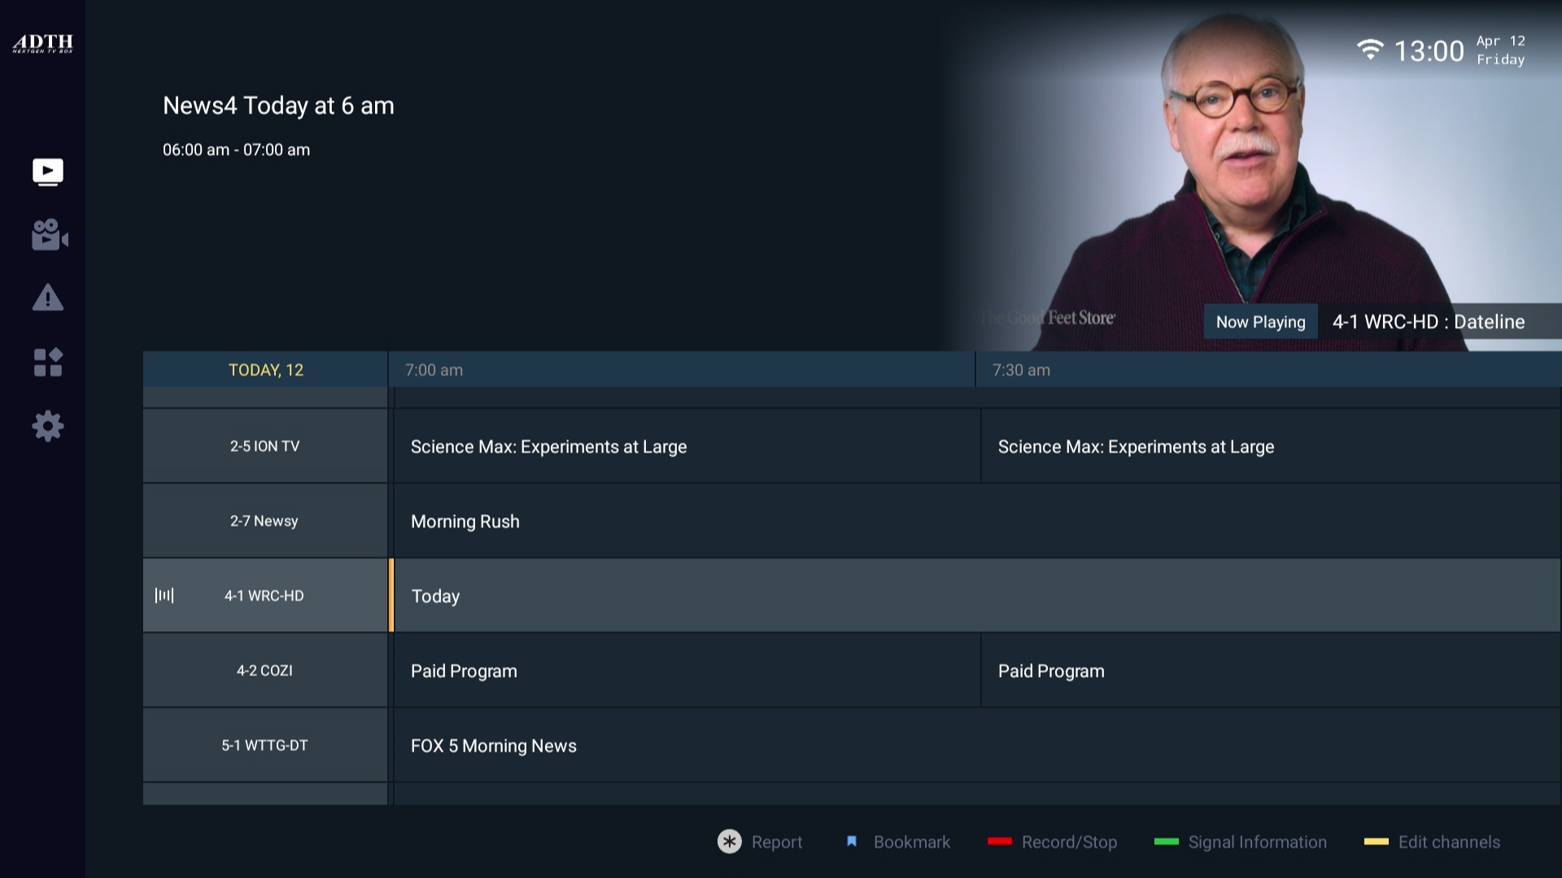Toggle the Bookmark flag

coord(852,842)
